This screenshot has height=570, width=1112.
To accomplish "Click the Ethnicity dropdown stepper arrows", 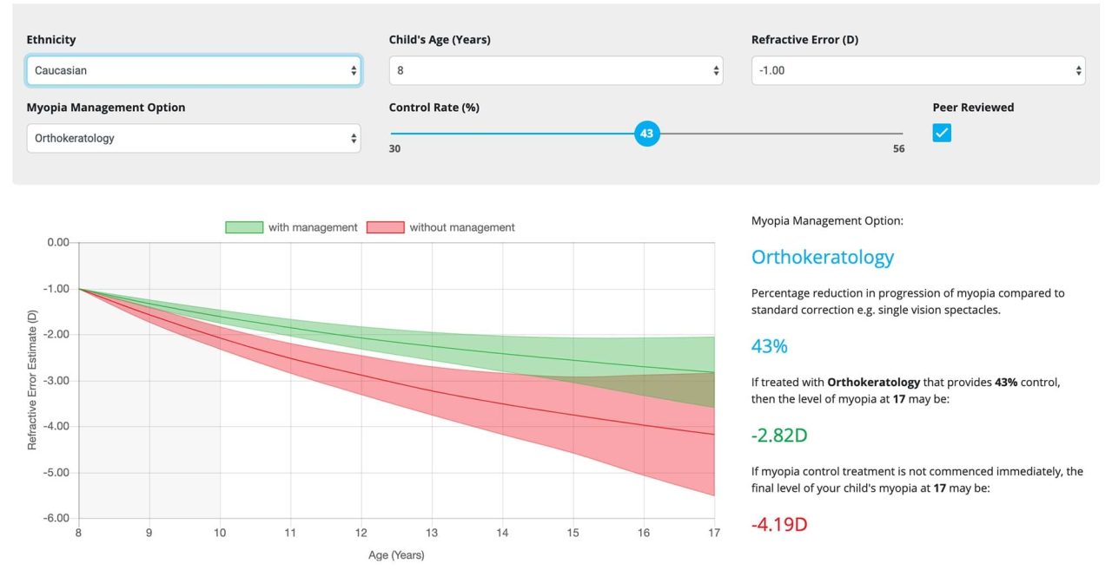I will click(x=354, y=70).
